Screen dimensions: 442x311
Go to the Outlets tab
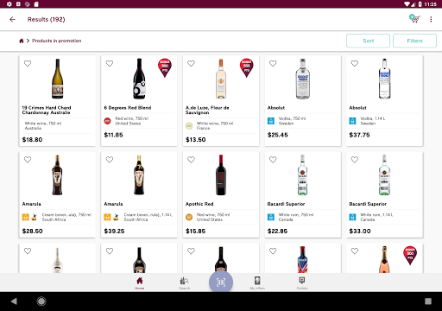click(x=302, y=283)
